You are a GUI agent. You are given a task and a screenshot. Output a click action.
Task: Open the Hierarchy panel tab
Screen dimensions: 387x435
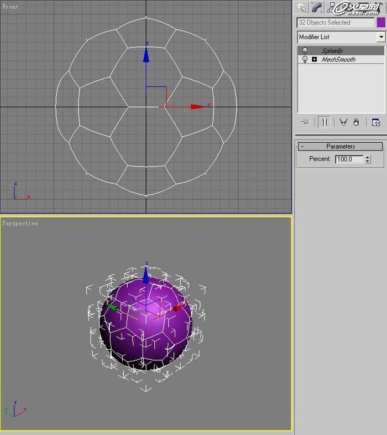pos(332,7)
